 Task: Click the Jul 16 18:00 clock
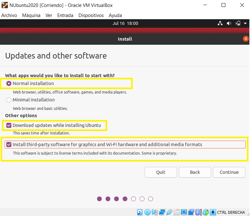[x=125, y=23]
